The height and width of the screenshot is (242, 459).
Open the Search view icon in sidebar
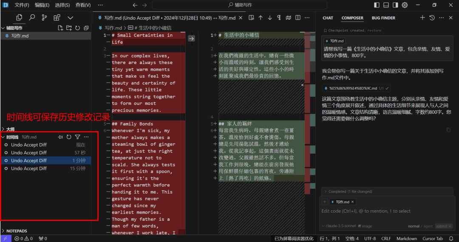[32, 17]
